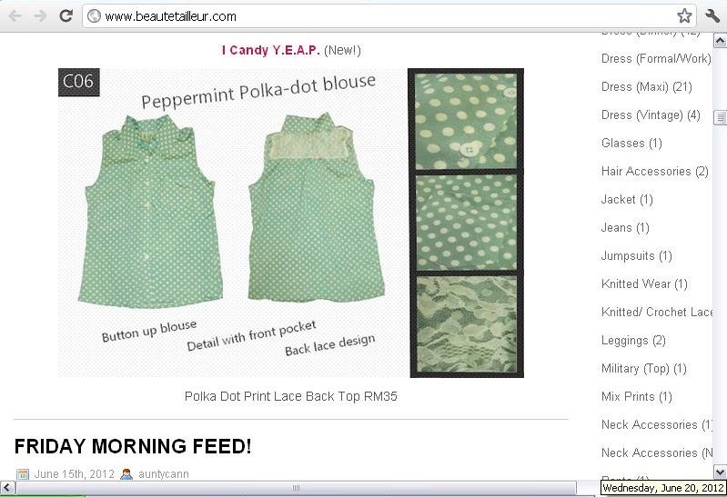Open the I Candy Y.E.A.P. link
Viewport: 727px width, 497px height.
coord(271,50)
